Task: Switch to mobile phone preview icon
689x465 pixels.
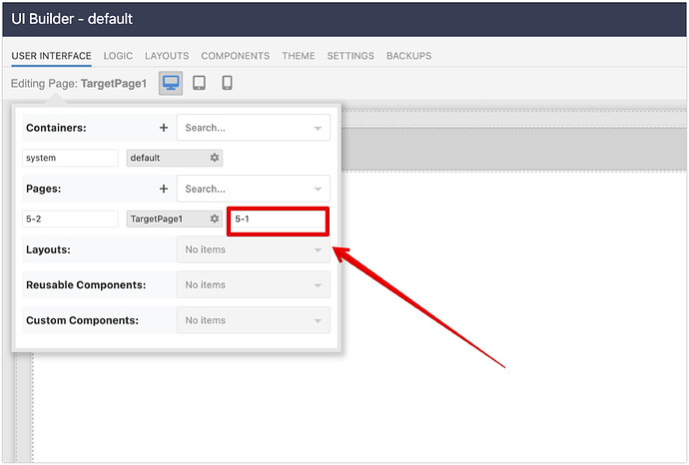Action: 227,83
